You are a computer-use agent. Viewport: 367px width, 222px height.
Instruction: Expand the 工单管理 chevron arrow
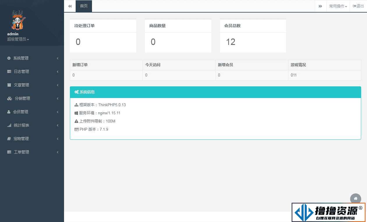click(x=58, y=152)
